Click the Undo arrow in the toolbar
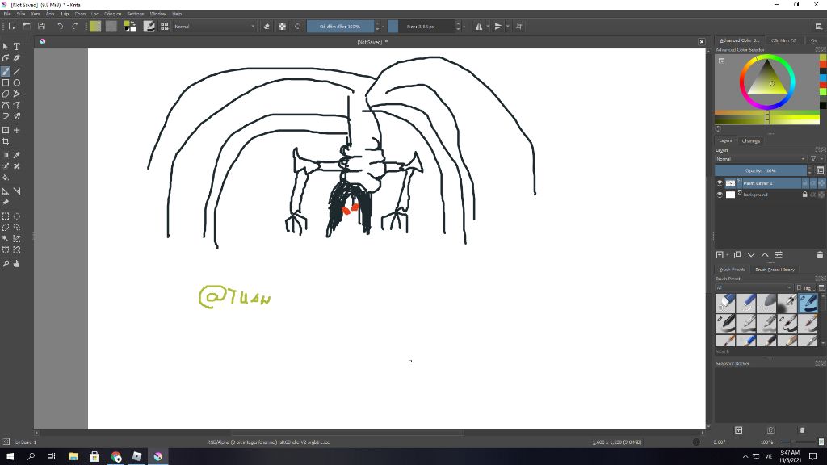 point(60,26)
